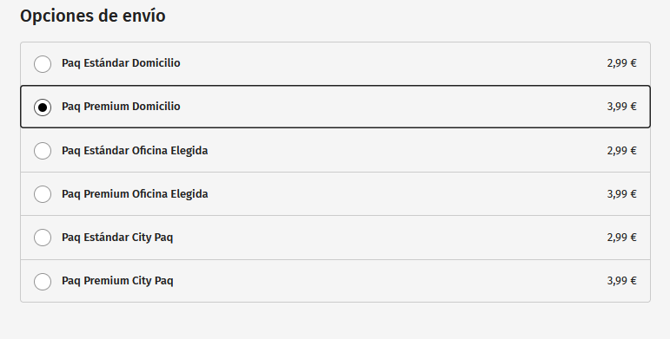Choose the Paq Estándar Oficina Elegida radio button

click(43, 151)
